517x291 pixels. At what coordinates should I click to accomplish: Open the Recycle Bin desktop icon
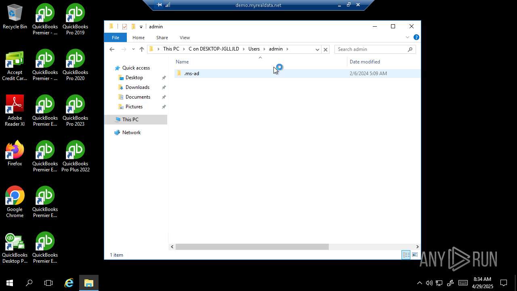click(x=15, y=17)
